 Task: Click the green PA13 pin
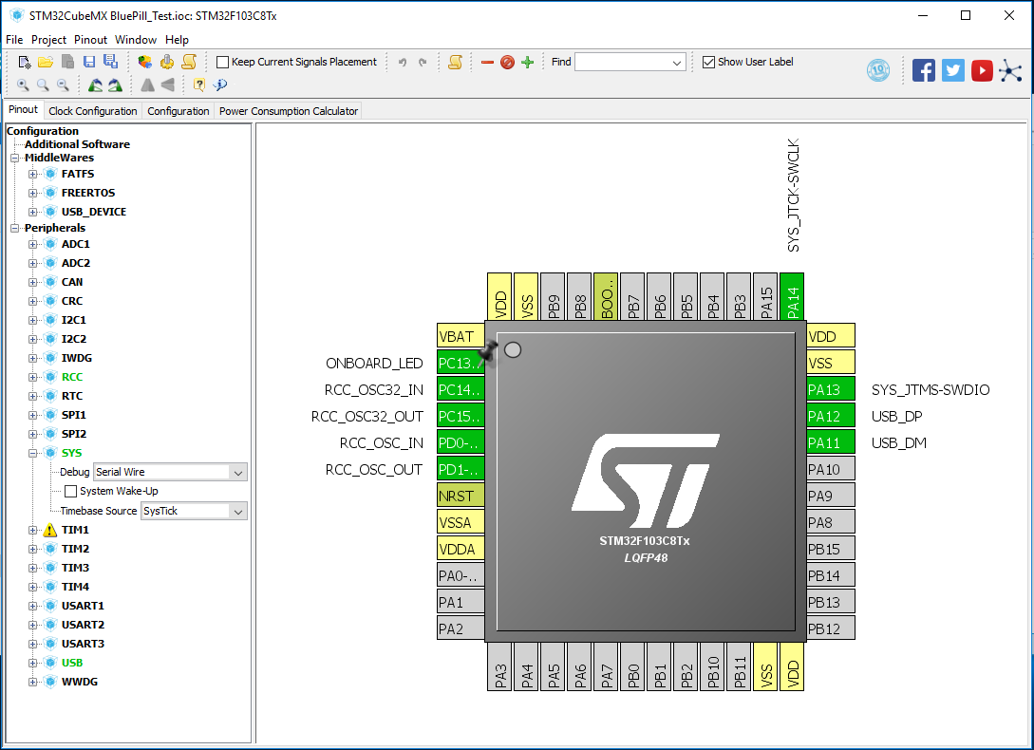coord(831,390)
